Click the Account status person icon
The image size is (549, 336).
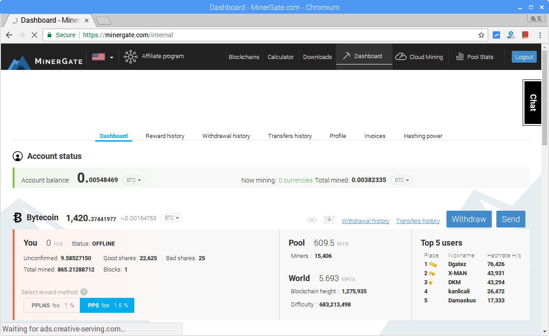click(18, 156)
